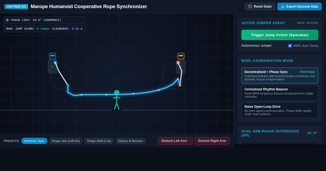Viewport: 326px width, 171px height.
Task: Click the green jumper figure
Action: pyautogui.click(x=117, y=100)
